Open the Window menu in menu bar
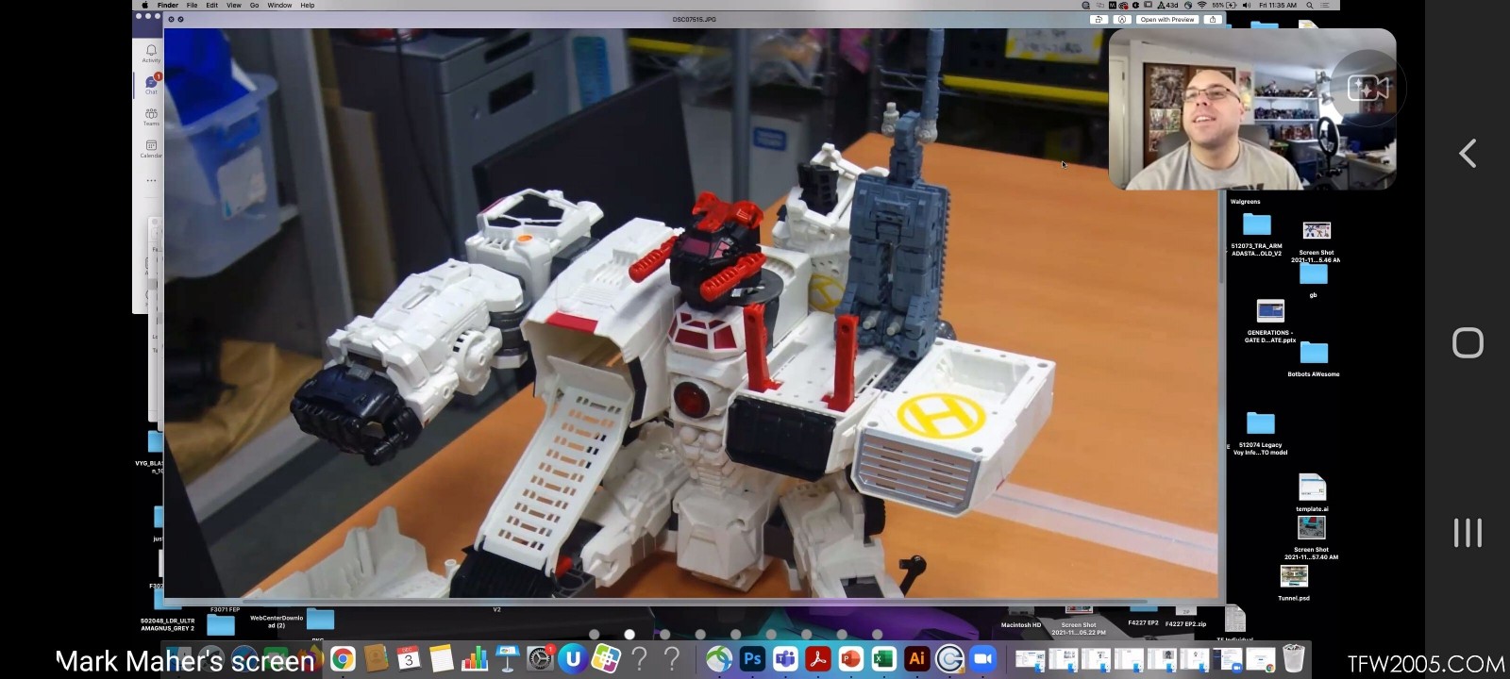 279,5
